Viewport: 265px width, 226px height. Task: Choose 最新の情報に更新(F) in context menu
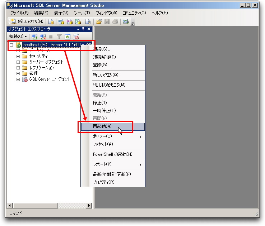coord(113,174)
